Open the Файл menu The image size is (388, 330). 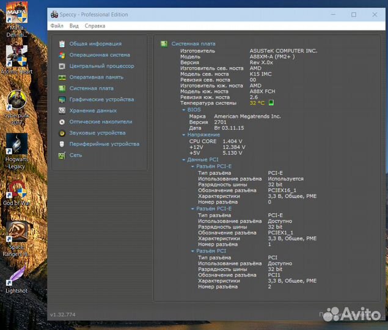click(x=57, y=26)
